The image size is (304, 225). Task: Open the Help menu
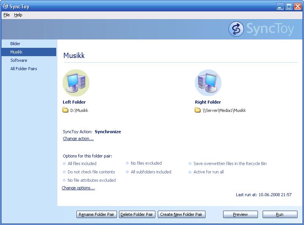coord(18,15)
